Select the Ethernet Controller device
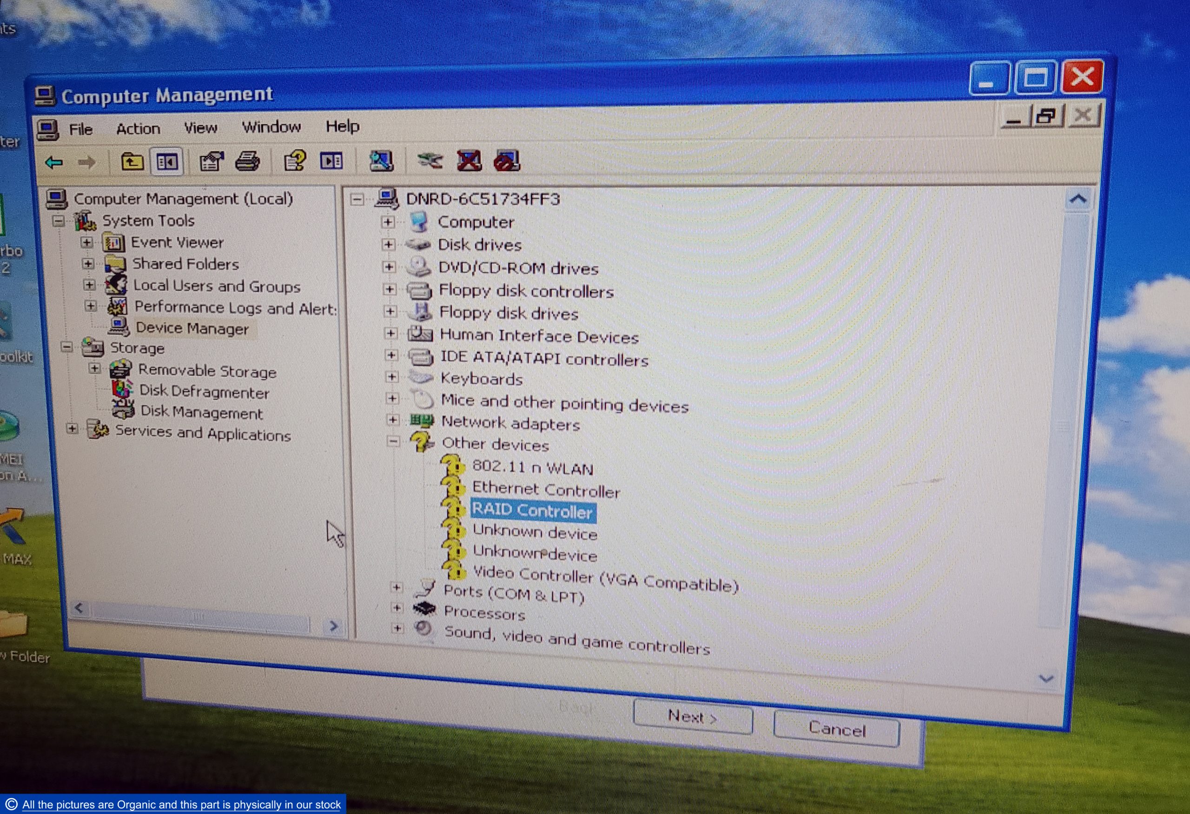This screenshot has width=1190, height=814. (546, 489)
